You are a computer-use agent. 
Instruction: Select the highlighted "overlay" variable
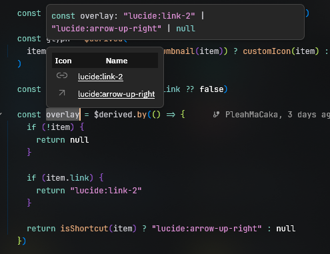pyautogui.click(x=63, y=115)
